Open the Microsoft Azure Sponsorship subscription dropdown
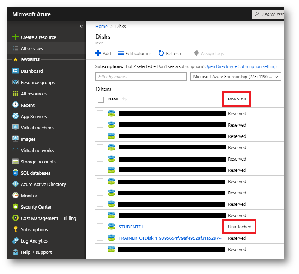Image resolution: width=299 pixels, height=274 pixels. 235,77
